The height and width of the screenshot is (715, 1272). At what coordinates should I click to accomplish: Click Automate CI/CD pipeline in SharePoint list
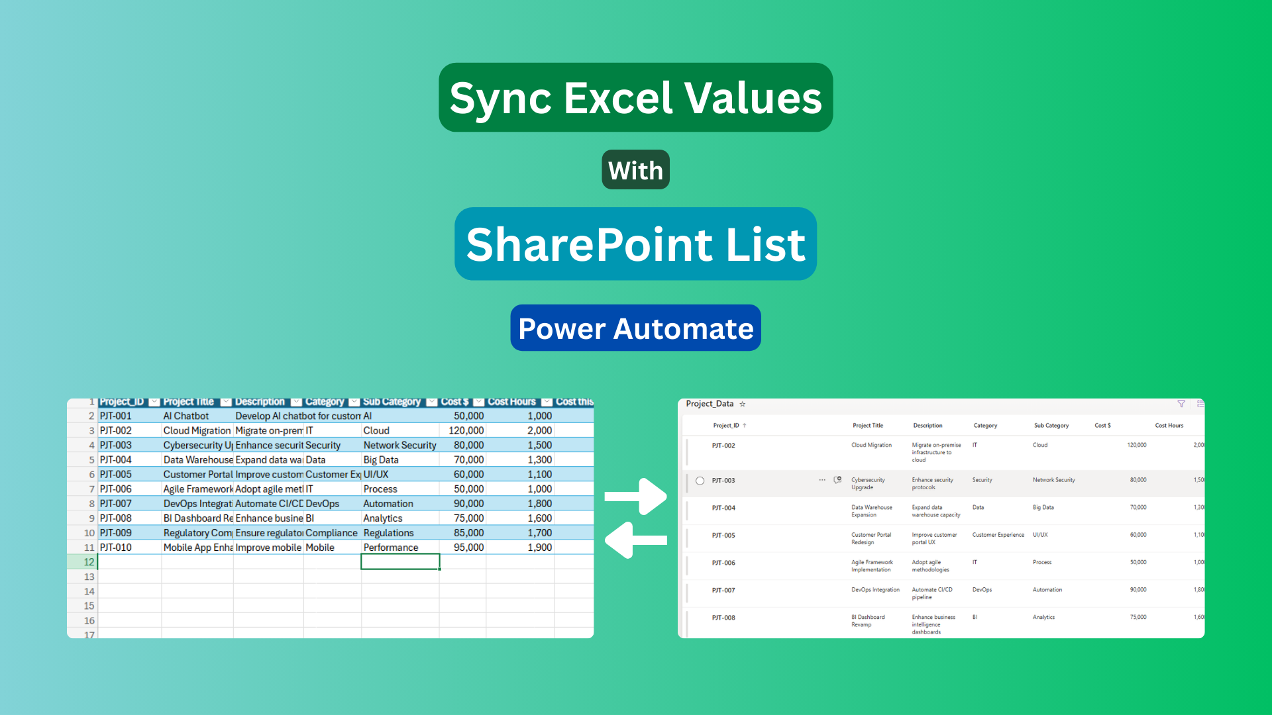932,593
